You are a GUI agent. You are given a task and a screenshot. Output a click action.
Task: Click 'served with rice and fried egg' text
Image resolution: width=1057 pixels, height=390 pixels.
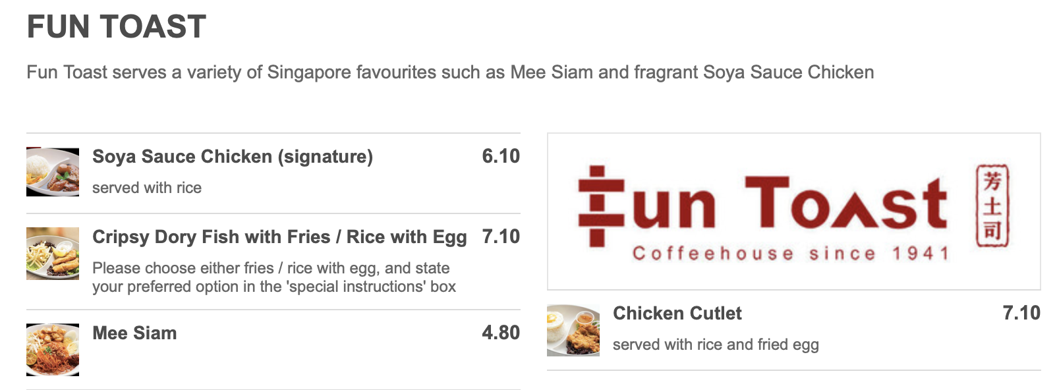716,345
